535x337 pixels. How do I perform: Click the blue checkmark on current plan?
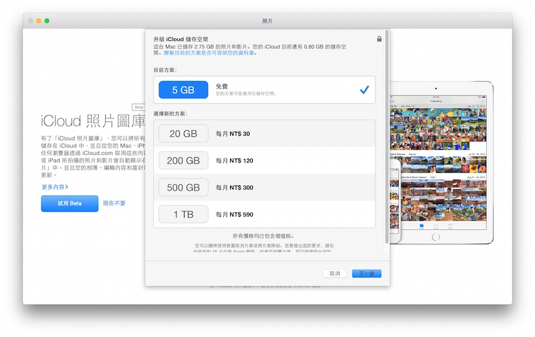[x=364, y=90]
